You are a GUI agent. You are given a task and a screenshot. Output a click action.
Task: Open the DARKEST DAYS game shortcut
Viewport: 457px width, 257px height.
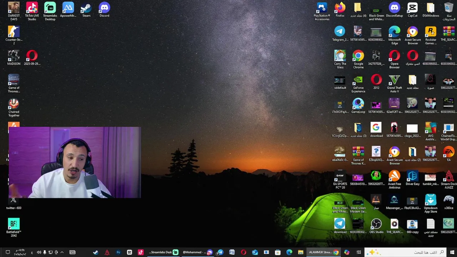14,11
